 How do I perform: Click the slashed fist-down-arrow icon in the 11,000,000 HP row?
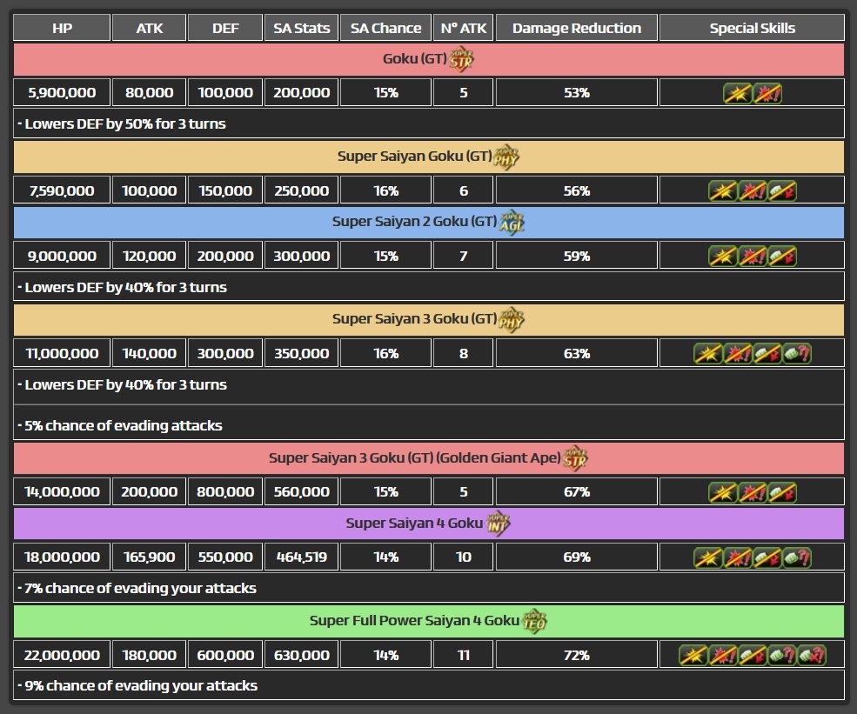coord(767,354)
